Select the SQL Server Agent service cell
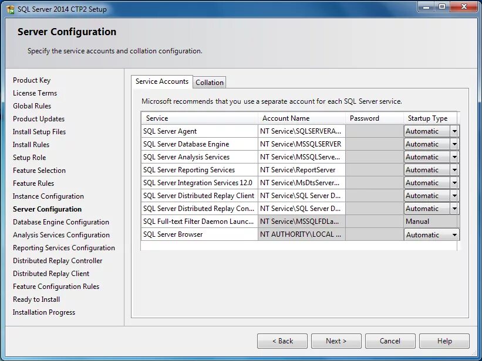Viewport: 482px width, 361px height. 200,131
